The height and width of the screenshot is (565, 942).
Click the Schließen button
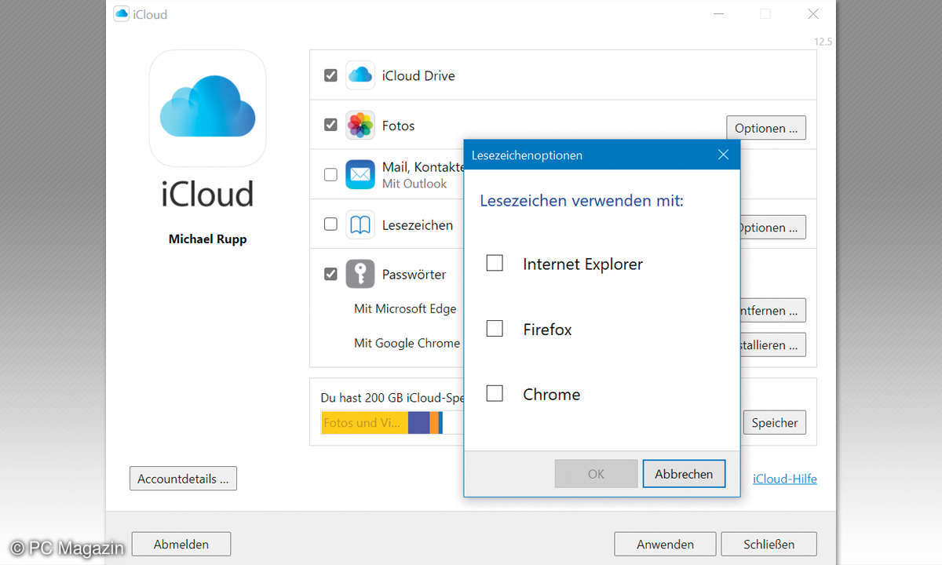click(769, 544)
